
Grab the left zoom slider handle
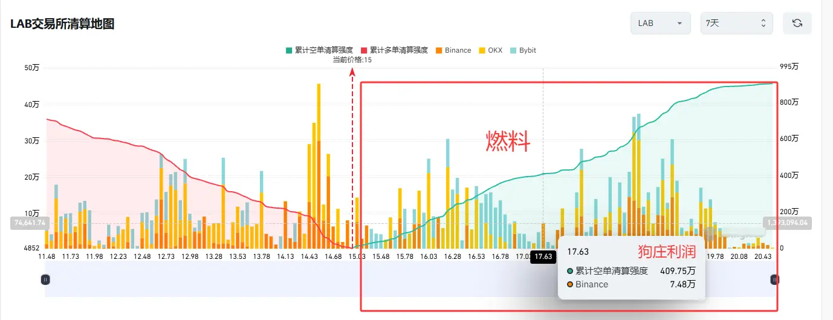pyautogui.click(x=45, y=279)
